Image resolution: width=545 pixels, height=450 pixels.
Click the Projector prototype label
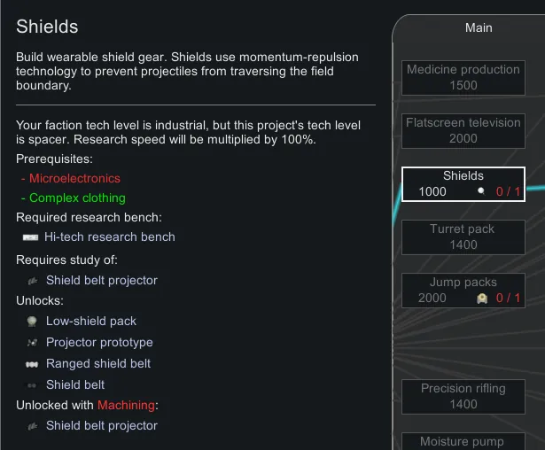point(99,343)
